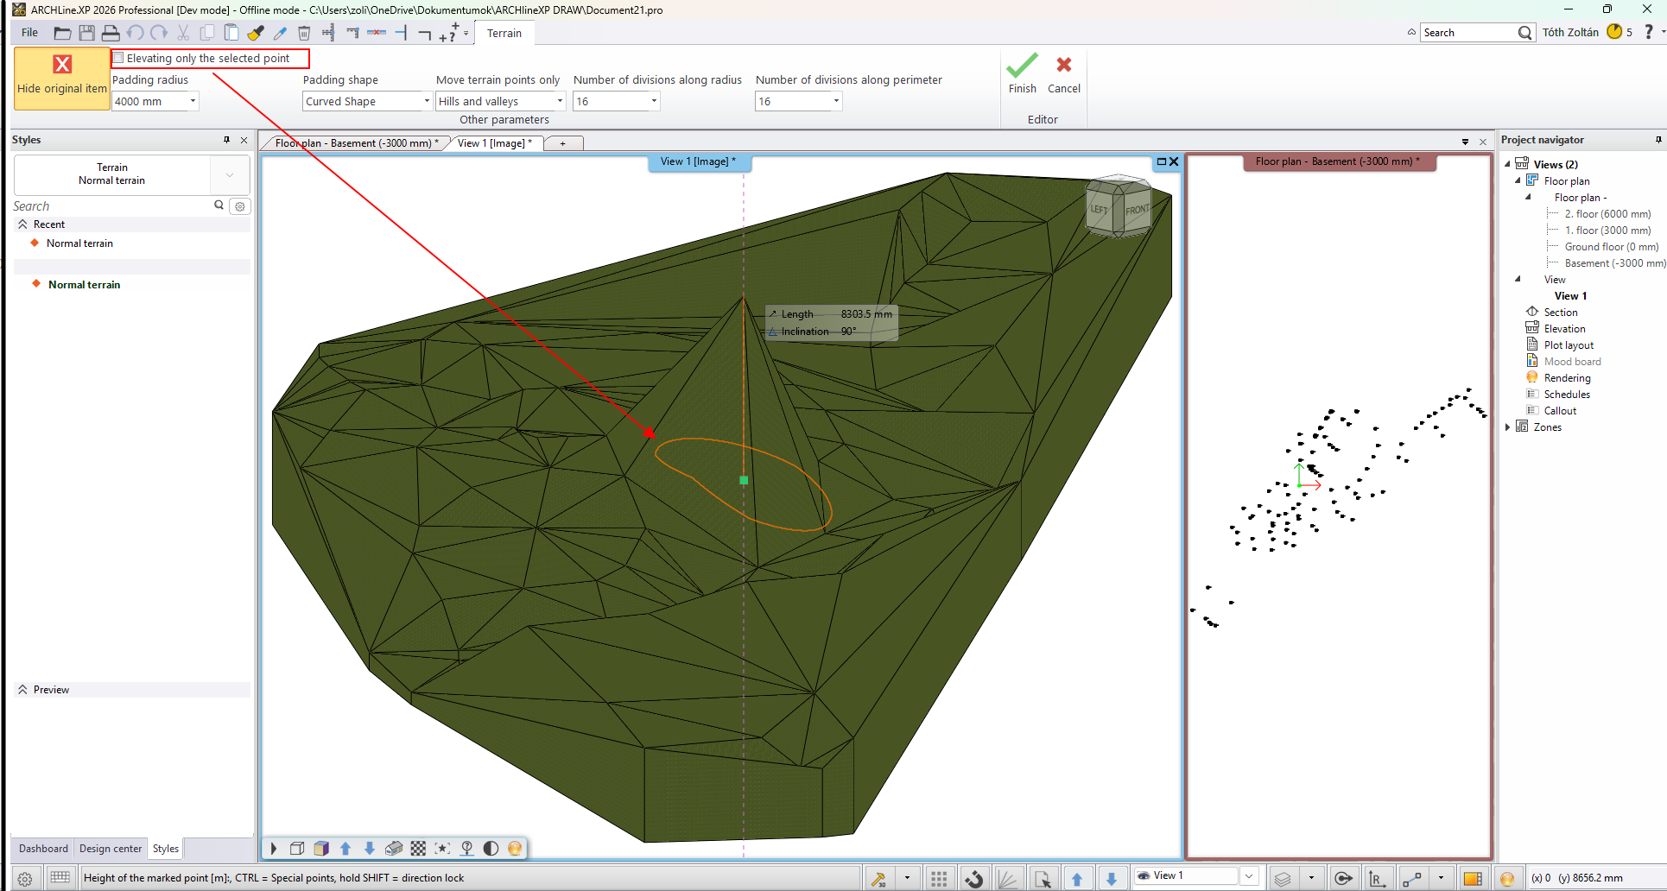Click the checkerboard icon in view toolbar
Viewport: 1667px width, 891px height.
click(418, 849)
